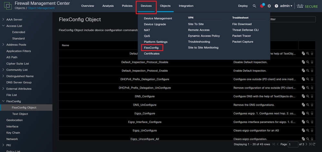Choose Threat Defense CLI menu entry
This screenshot has width=322, height=152.
(x=245, y=30)
